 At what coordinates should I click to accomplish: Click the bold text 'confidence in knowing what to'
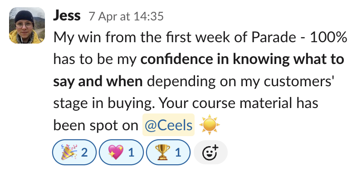pyautogui.click(x=242, y=59)
